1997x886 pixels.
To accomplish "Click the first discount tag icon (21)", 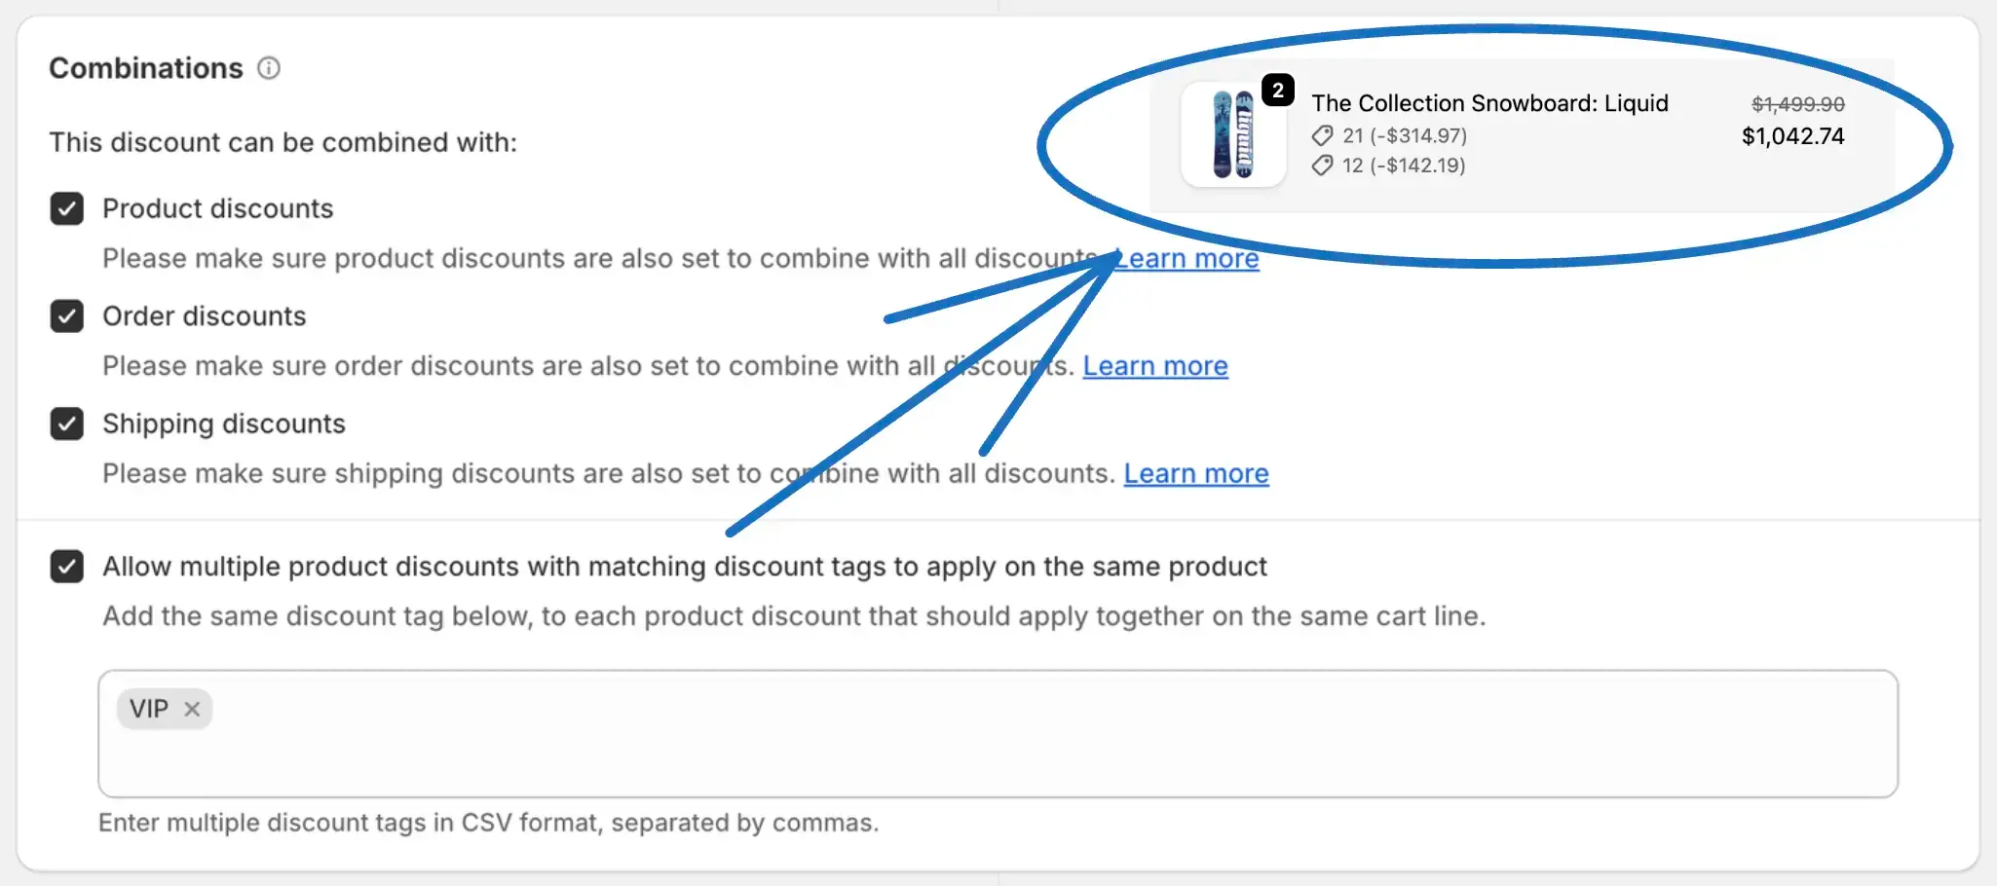I will pyautogui.click(x=1322, y=135).
